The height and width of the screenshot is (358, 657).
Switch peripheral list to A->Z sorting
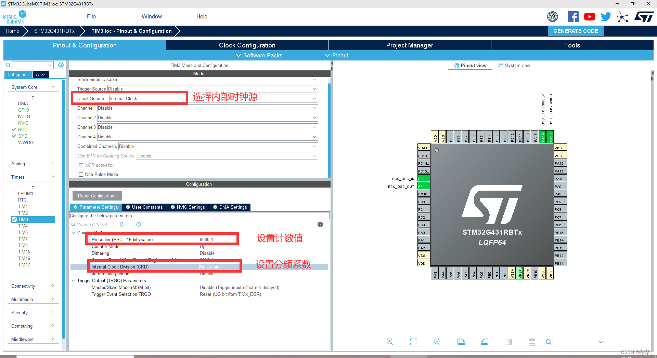pos(41,74)
